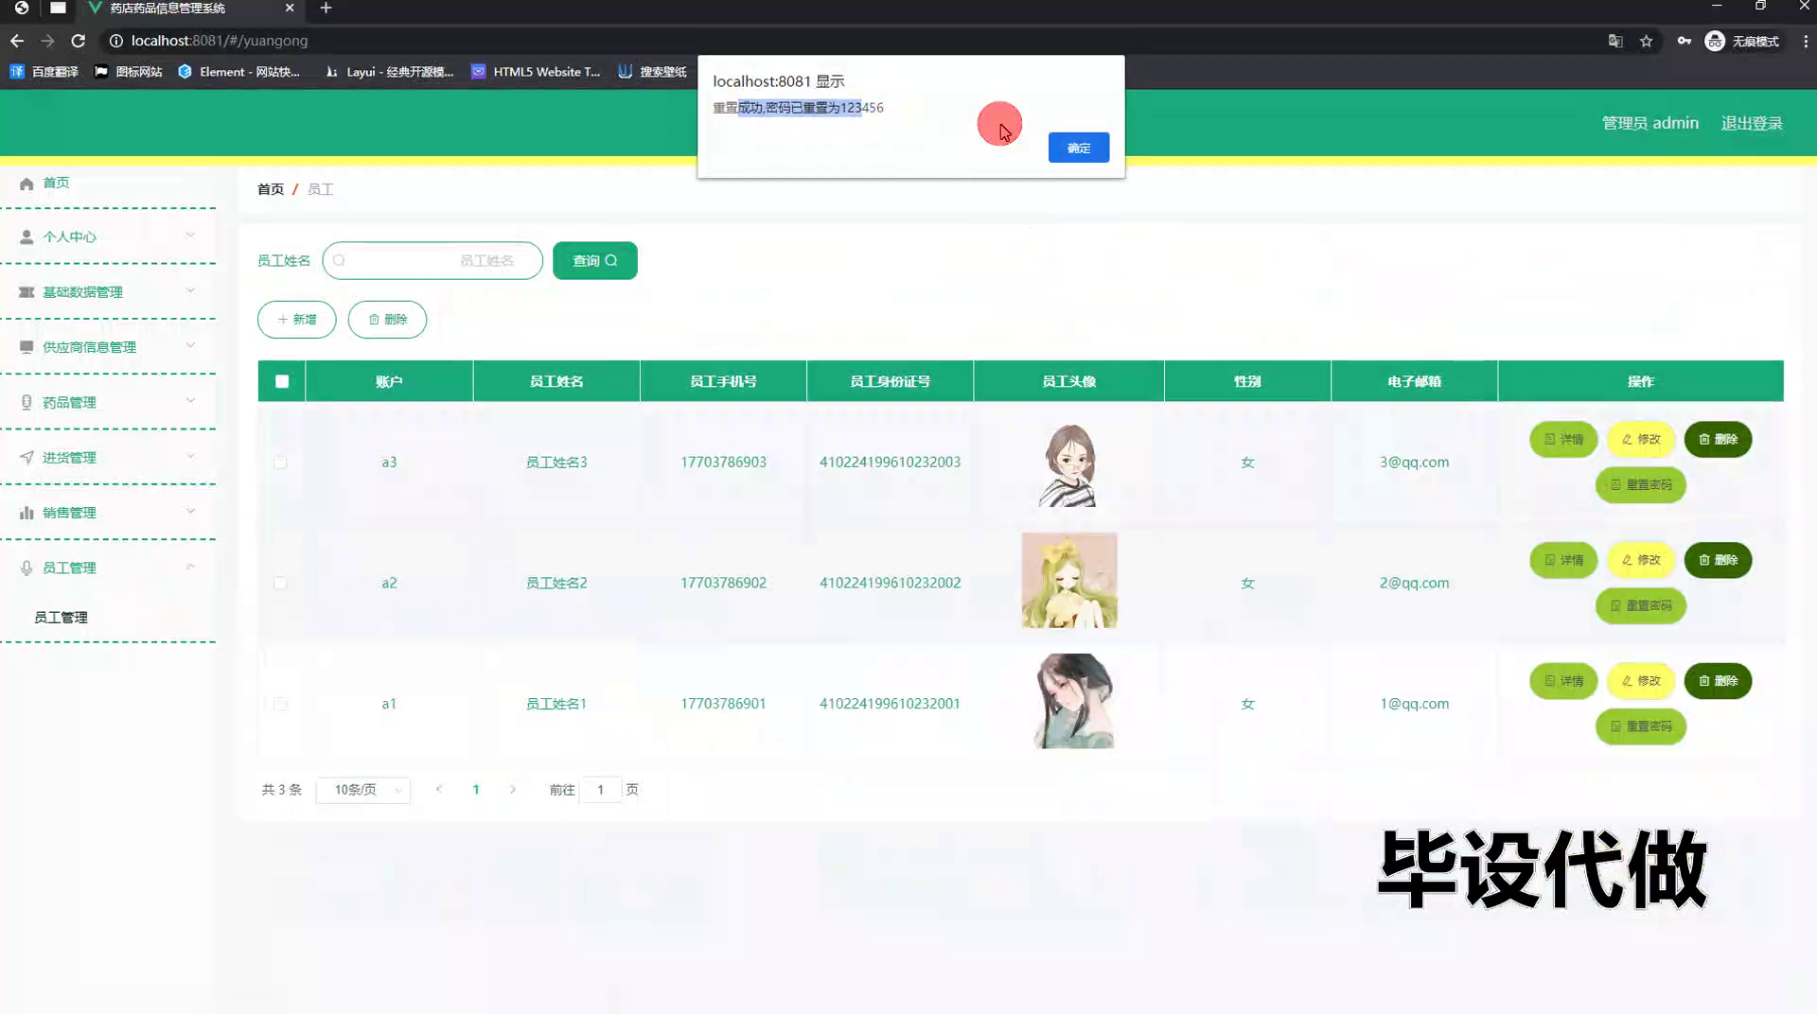Click the dark 删除 button for a3
Image resolution: width=1817 pixels, height=1014 pixels.
coord(1718,439)
